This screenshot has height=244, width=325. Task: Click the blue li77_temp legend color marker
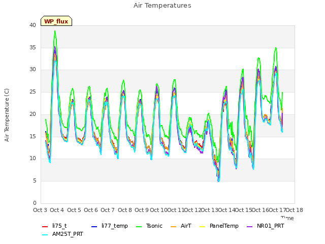pos(94,226)
